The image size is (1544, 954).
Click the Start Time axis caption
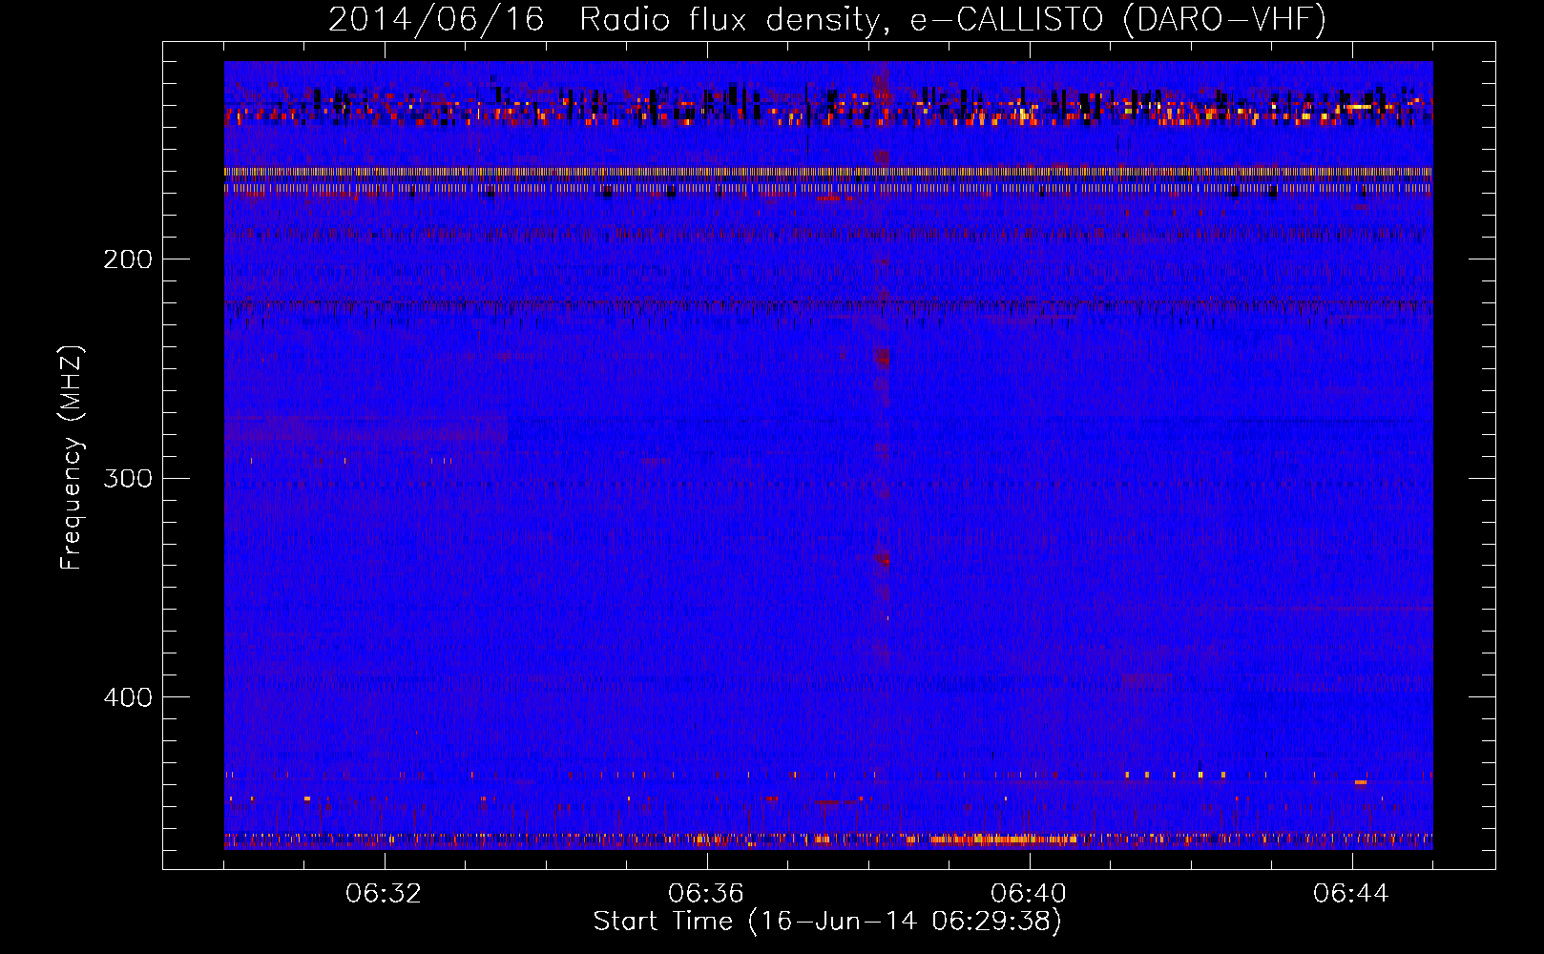(827, 922)
